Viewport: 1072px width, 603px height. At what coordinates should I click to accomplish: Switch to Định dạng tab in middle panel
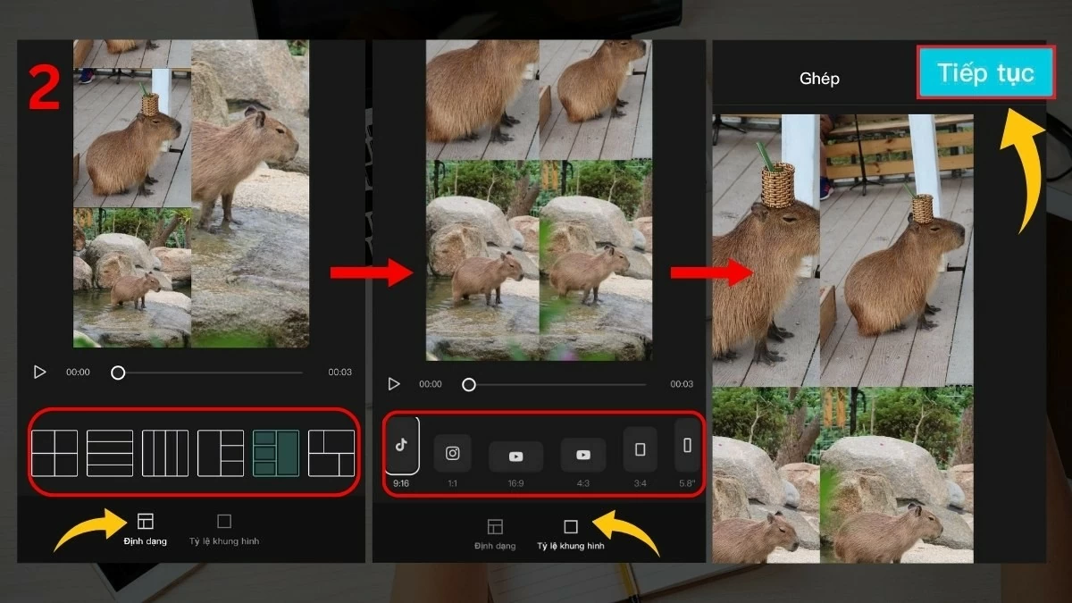[495, 533]
